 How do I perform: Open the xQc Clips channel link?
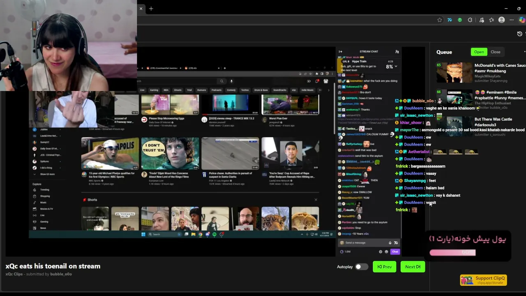click(x=14, y=274)
